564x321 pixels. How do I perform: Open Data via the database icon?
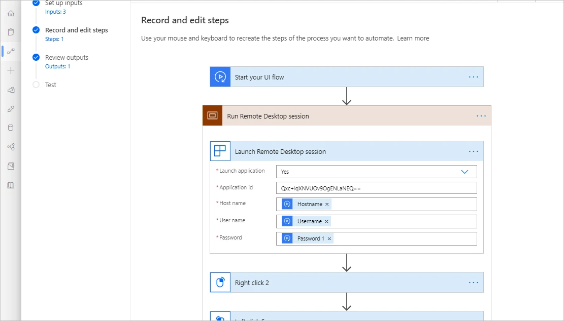(10, 127)
